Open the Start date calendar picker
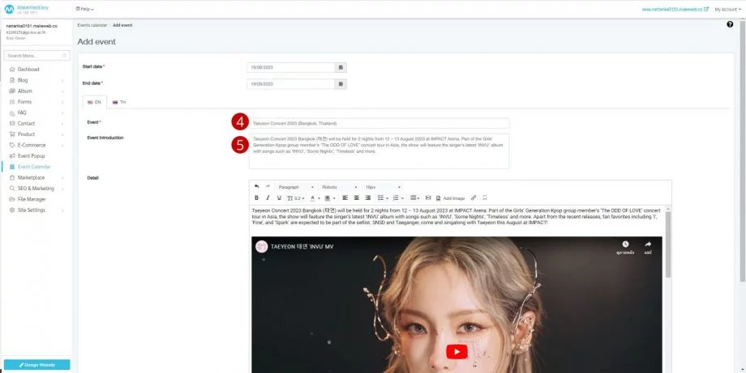The image size is (746, 373). pyautogui.click(x=341, y=67)
